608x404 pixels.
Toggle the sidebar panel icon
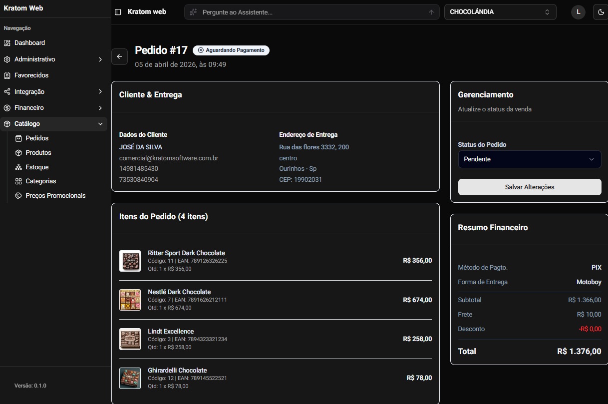pyautogui.click(x=118, y=12)
